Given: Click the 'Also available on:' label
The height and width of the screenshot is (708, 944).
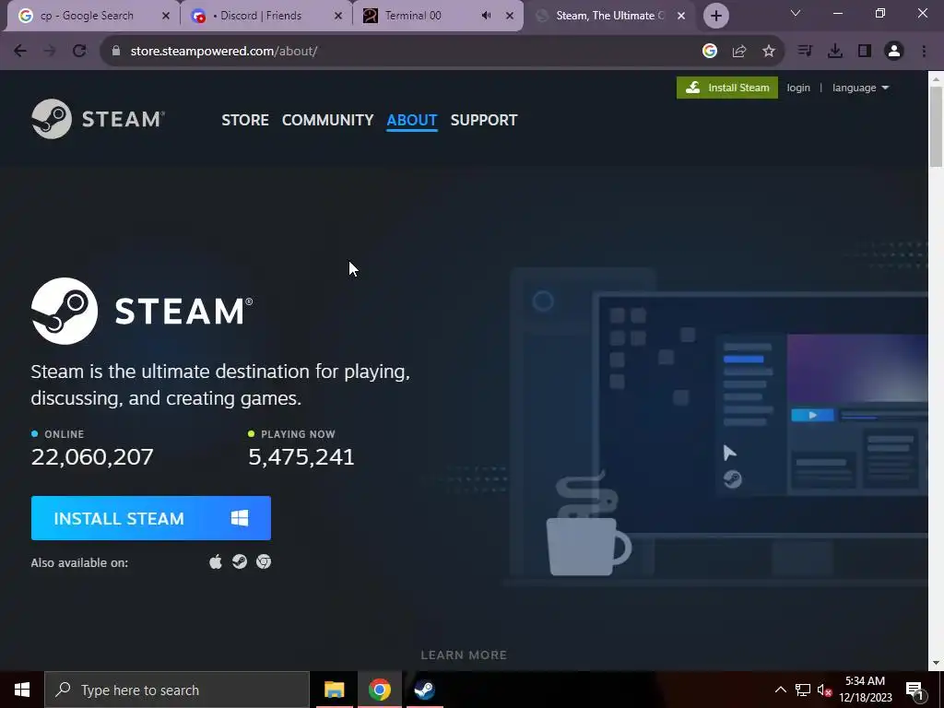Looking at the screenshot, I should click(79, 563).
